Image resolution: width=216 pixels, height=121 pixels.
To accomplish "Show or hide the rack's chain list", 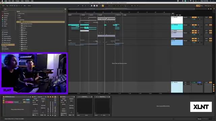I will [4, 100].
